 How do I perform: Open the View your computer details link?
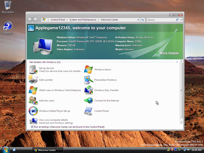pyautogui.click(x=53, y=120)
